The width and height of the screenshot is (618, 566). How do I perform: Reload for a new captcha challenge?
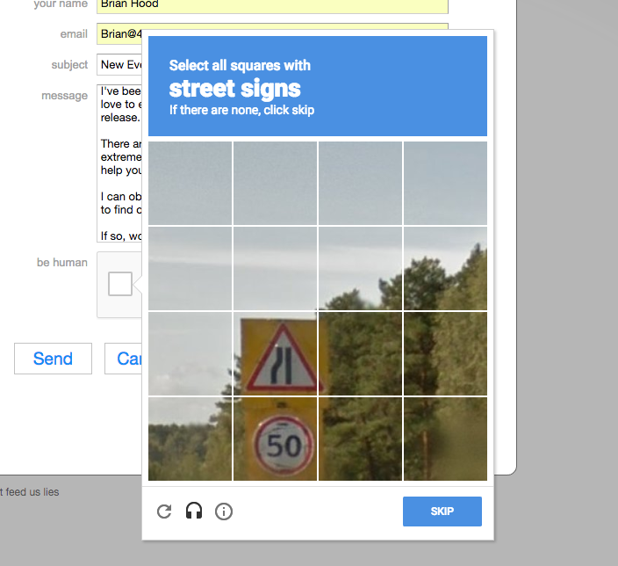164,512
